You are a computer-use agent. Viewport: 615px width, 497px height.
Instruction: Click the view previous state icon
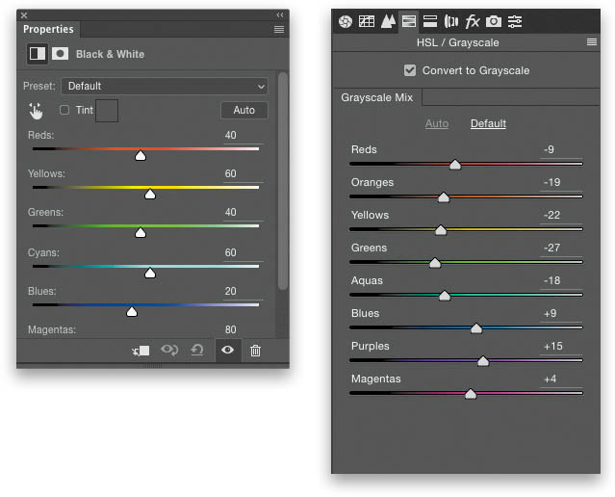169,350
